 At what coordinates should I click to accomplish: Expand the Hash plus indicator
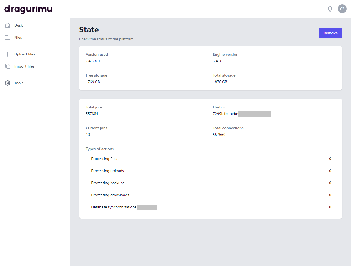tap(224, 107)
